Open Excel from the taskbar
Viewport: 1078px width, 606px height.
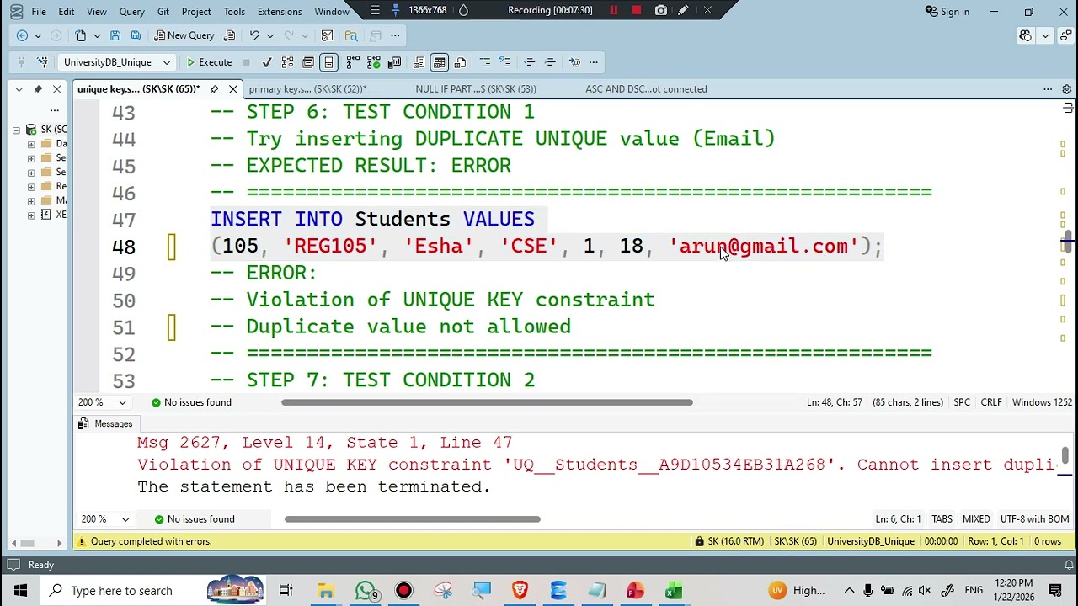coord(673,591)
